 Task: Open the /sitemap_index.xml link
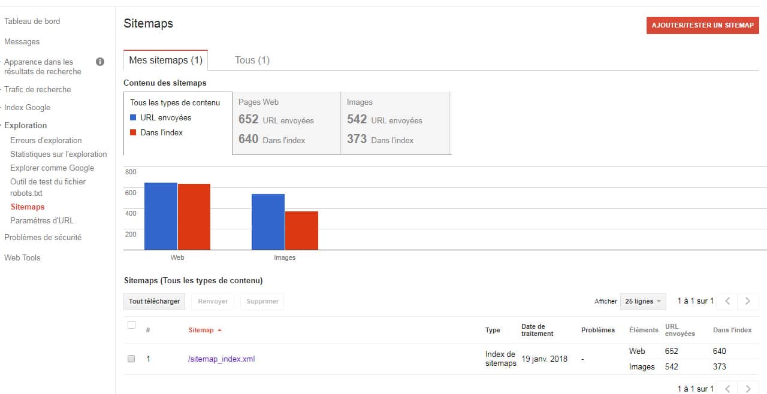(221, 359)
